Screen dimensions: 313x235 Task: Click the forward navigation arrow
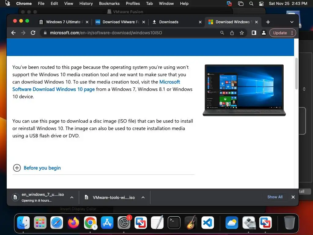[x=23, y=33]
